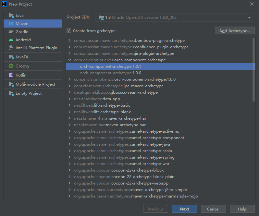Expand confluence-plugin-archetype node
Image resolution: width=259 pixels, height=216 pixels.
coord(69,47)
